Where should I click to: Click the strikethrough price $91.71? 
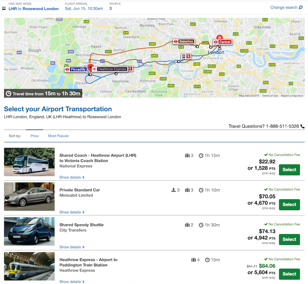(252, 266)
